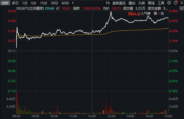Open the period dropdown arrow after 60分
184x119 pixels.
tap(73, 3)
